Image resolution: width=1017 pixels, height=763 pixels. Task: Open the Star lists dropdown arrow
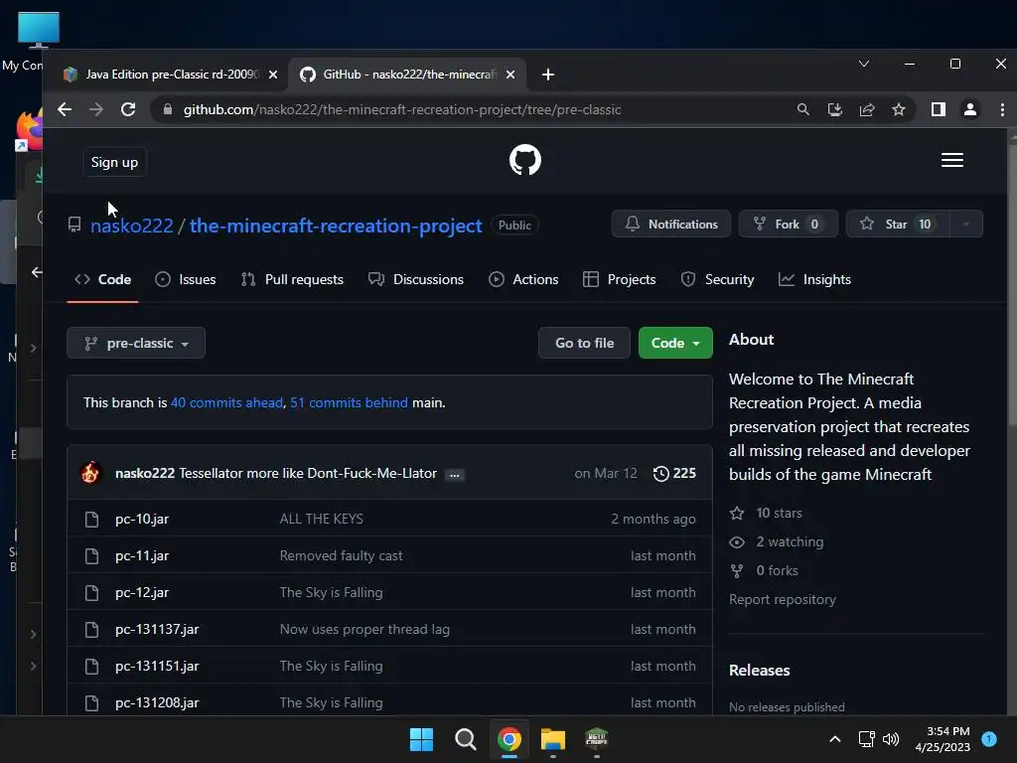pyautogui.click(x=966, y=224)
